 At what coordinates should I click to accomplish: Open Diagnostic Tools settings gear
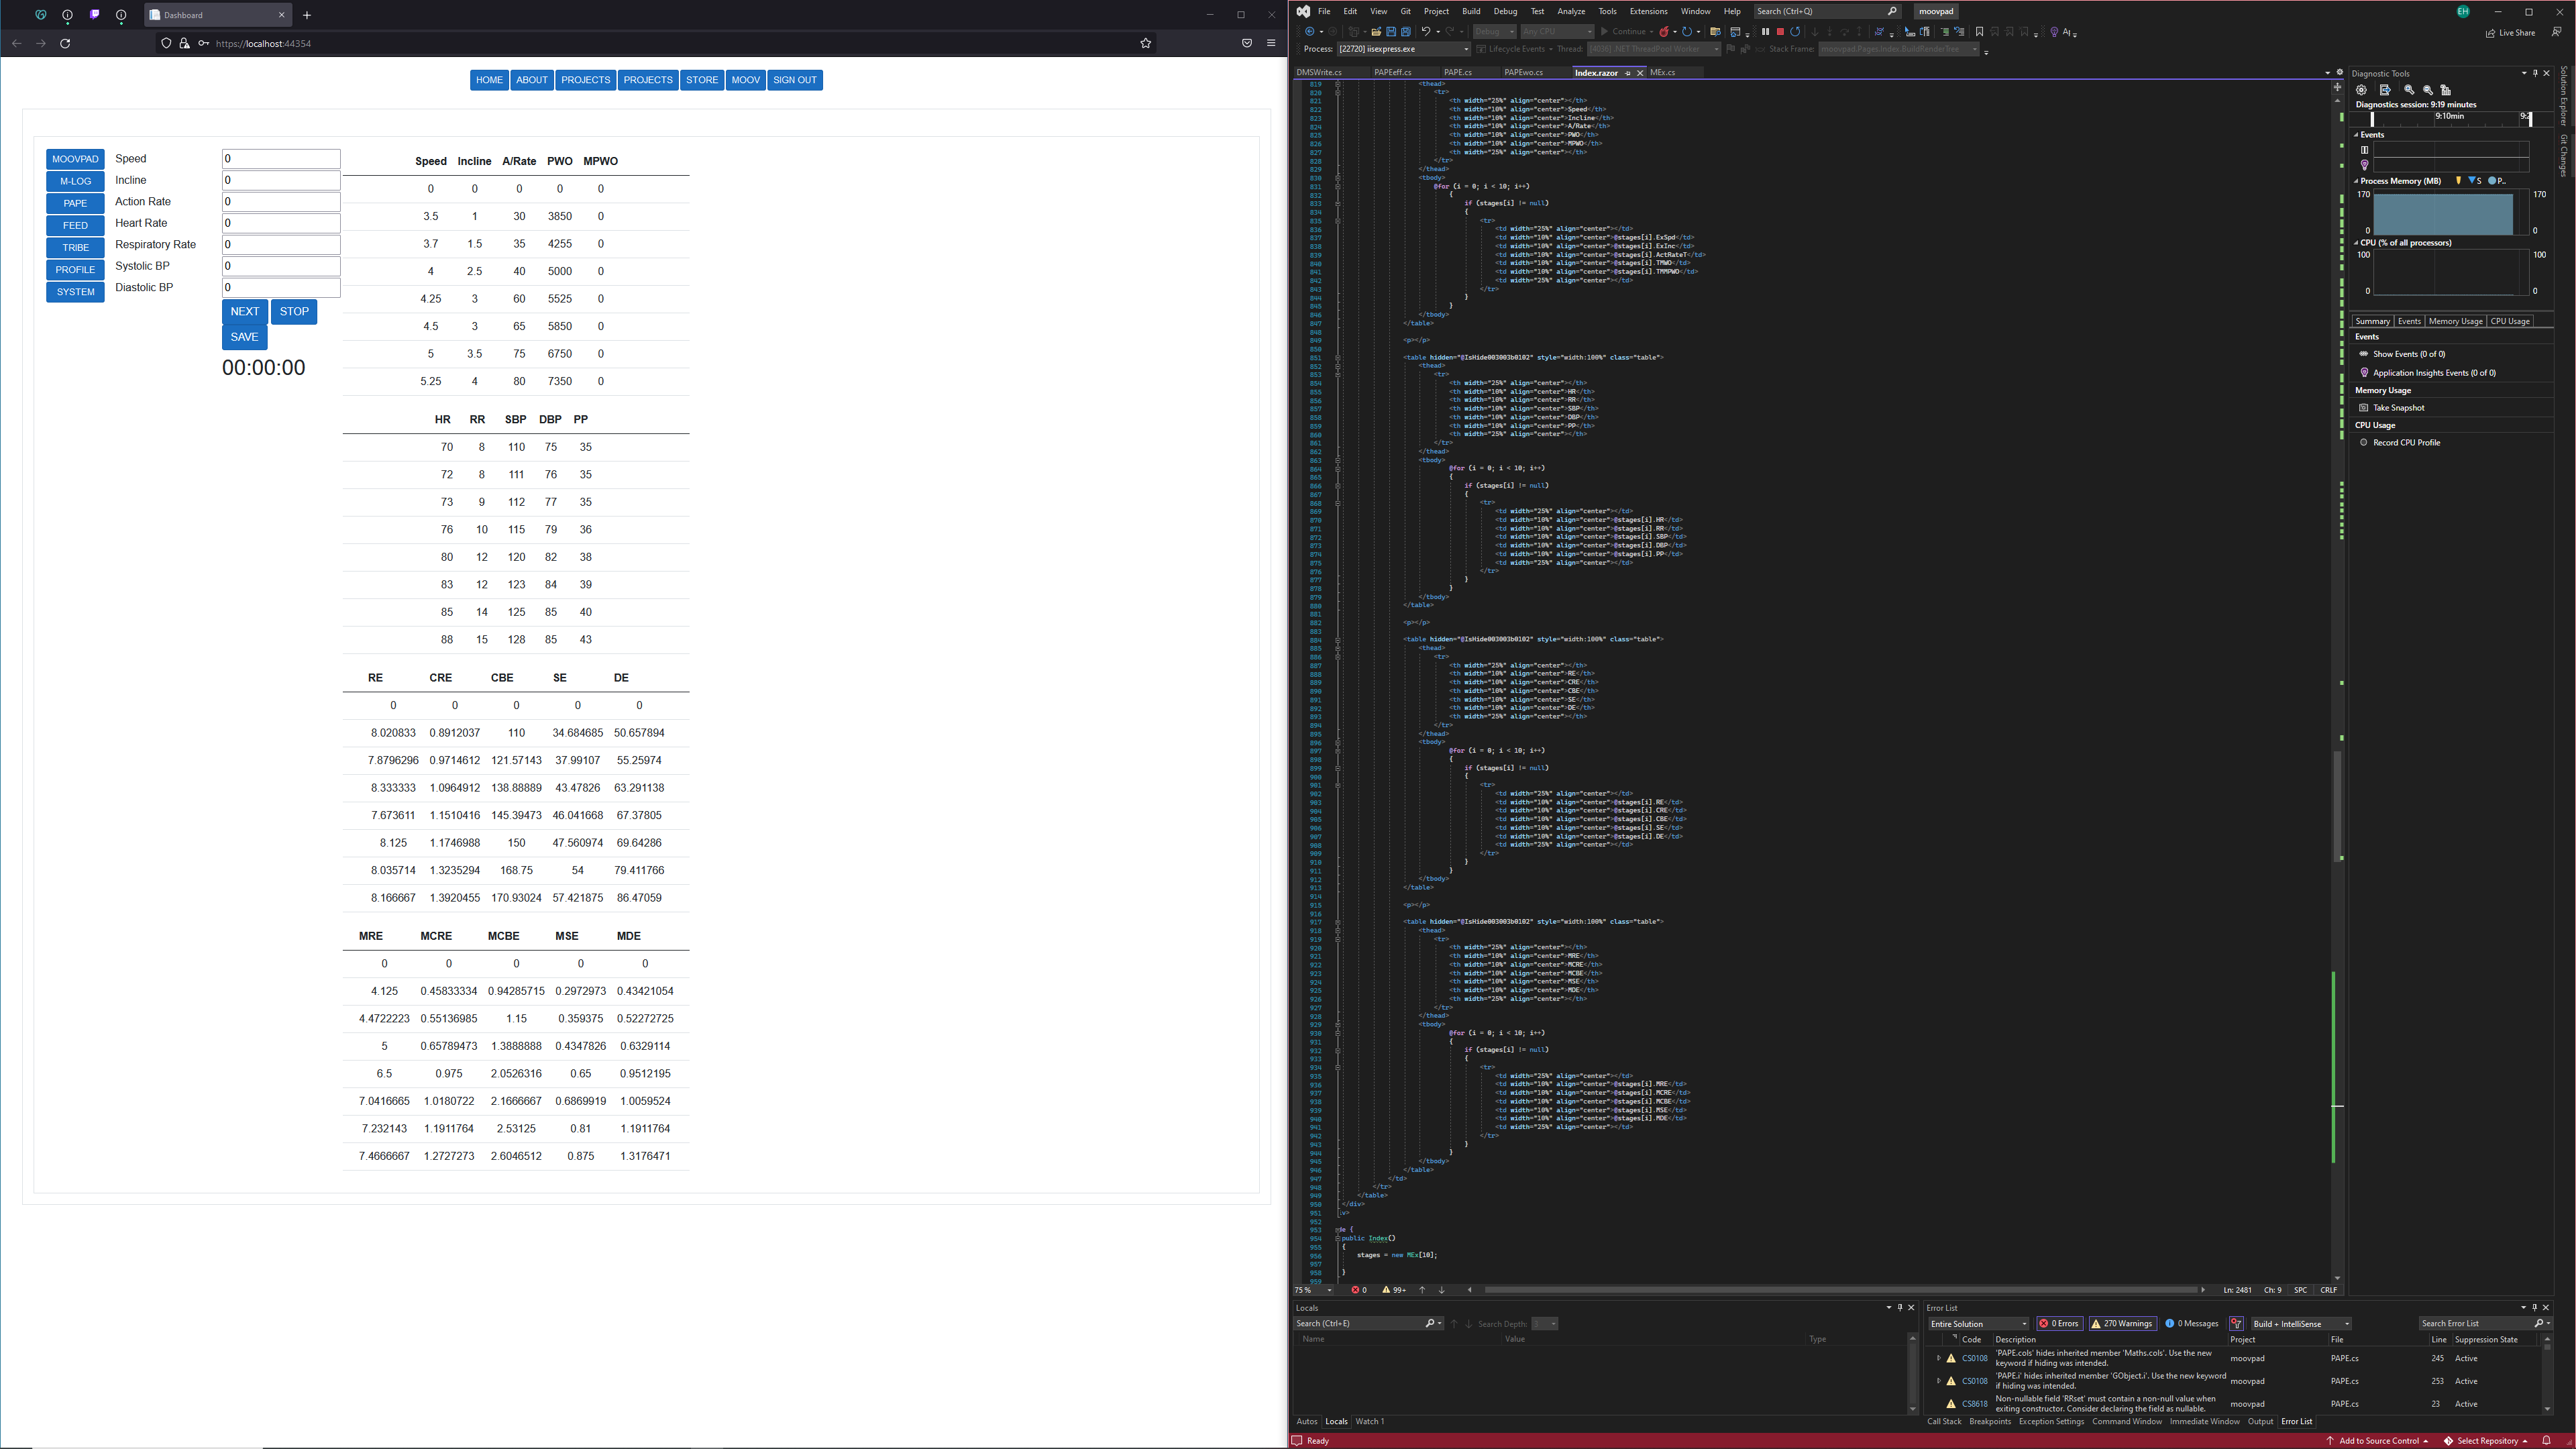pos(2361,90)
